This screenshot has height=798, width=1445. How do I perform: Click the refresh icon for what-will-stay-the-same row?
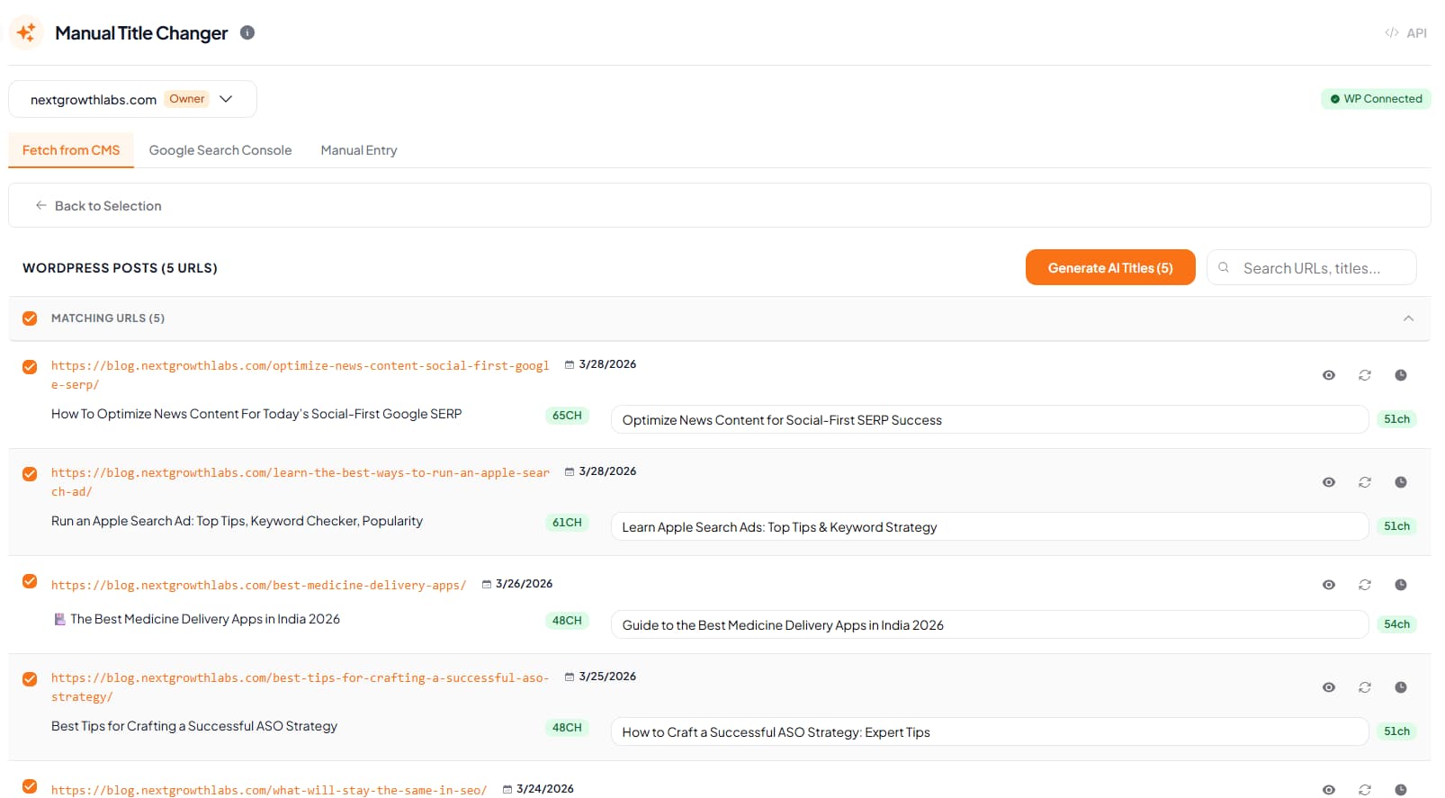[x=1365, y=790]
